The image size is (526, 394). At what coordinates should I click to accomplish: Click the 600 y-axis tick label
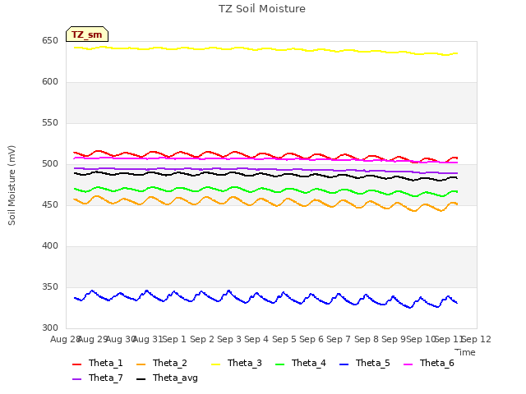pyautogui.click(x=50, y=82)
